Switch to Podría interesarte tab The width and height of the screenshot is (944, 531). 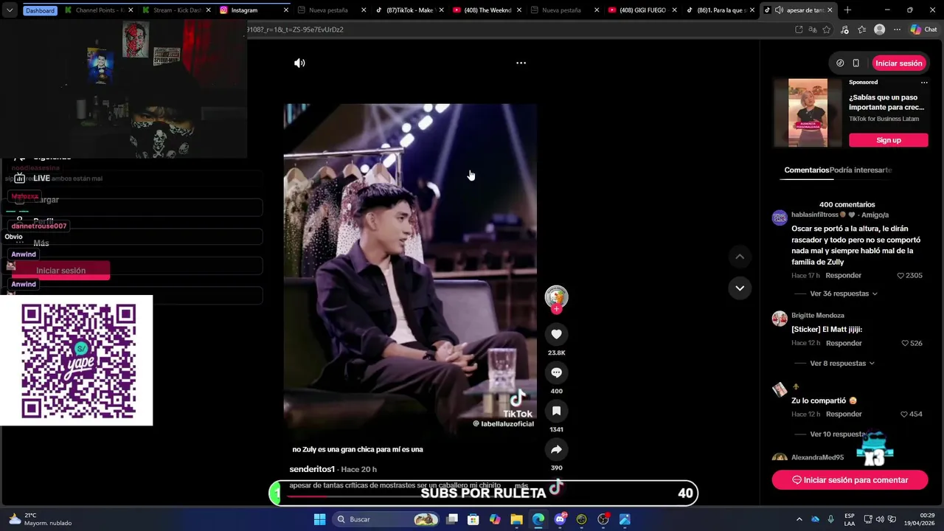click(x=861, y=170)
